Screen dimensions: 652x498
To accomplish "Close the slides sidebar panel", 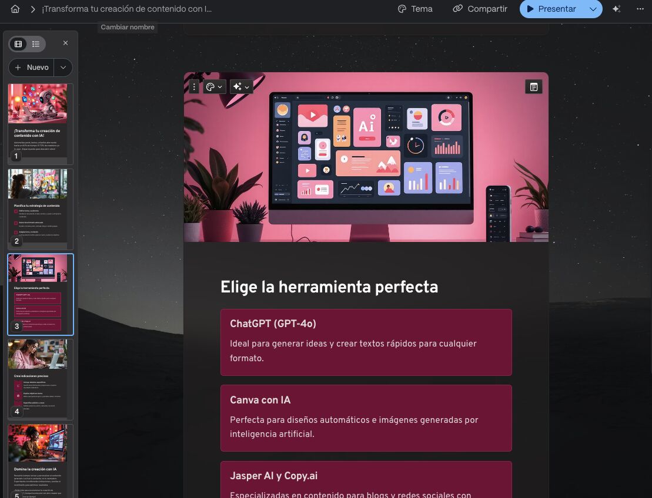I will (x=65, y=43).
